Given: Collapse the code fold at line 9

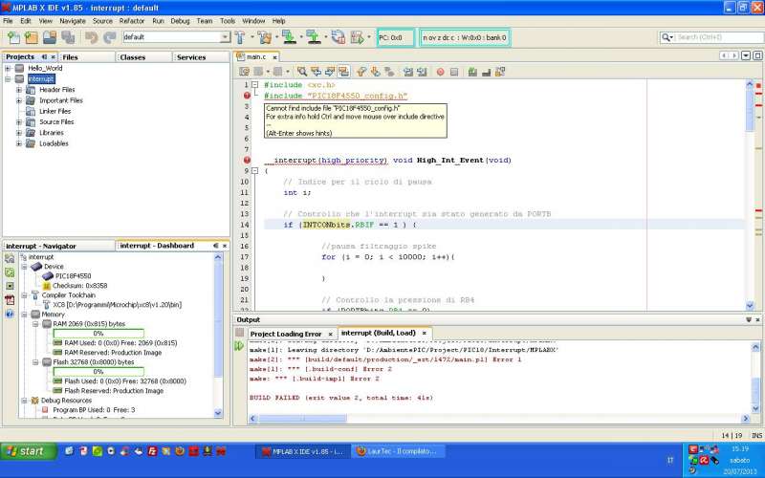Looking at the screenshot, I should click(x=254, y=171).
